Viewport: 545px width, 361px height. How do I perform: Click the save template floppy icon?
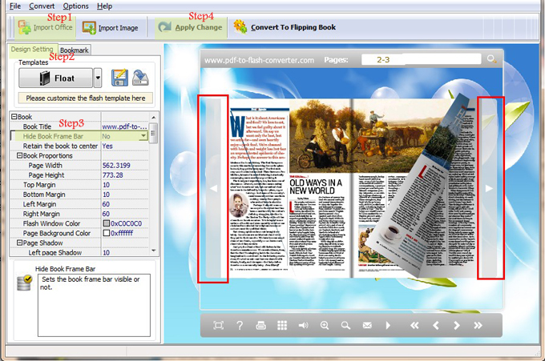coord(119,78)
